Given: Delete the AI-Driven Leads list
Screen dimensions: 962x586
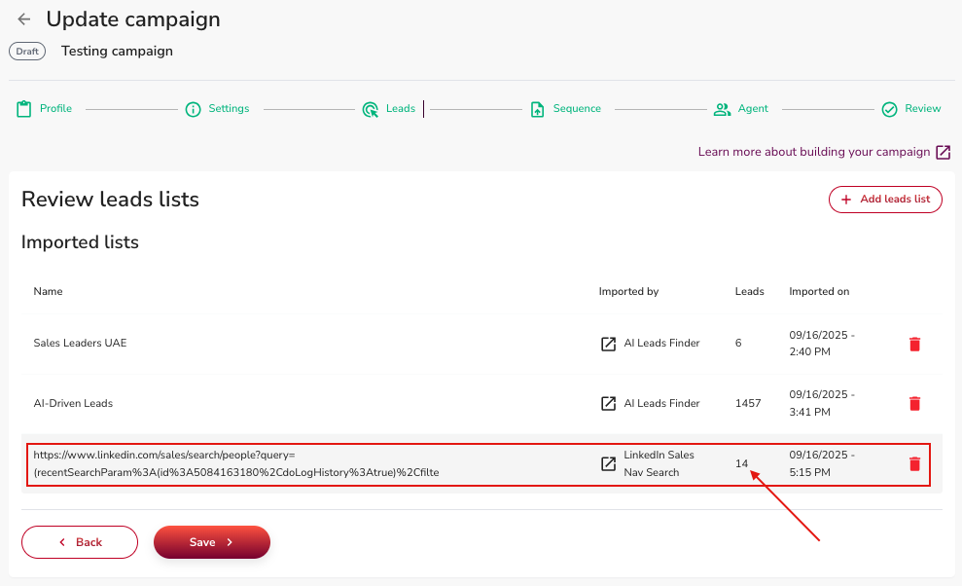Looking at the screenshot, I should [x=913, y=403].
